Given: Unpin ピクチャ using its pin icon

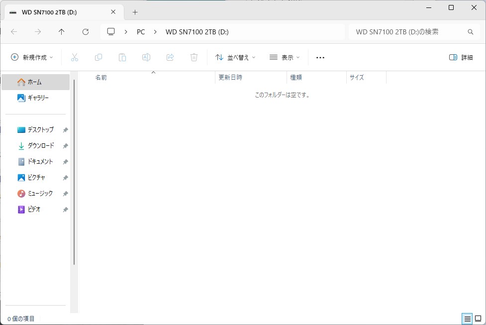Looking at the screenshot, I should 65,178.
